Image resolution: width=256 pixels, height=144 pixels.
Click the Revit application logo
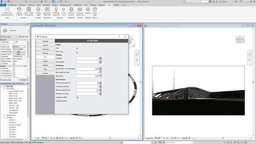coord(2,2)
